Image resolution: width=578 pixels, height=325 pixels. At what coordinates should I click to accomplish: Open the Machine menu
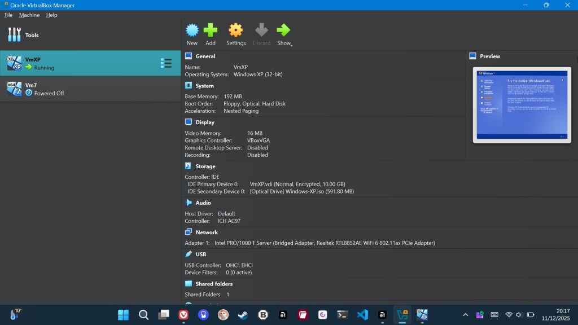(29, 15)
